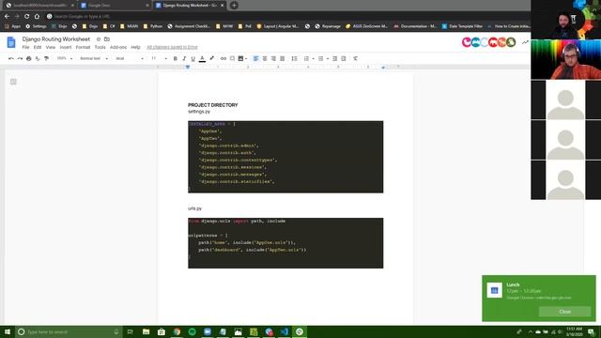Toggle underline formatting
This screenshot has height=338, width=601.
193,58
